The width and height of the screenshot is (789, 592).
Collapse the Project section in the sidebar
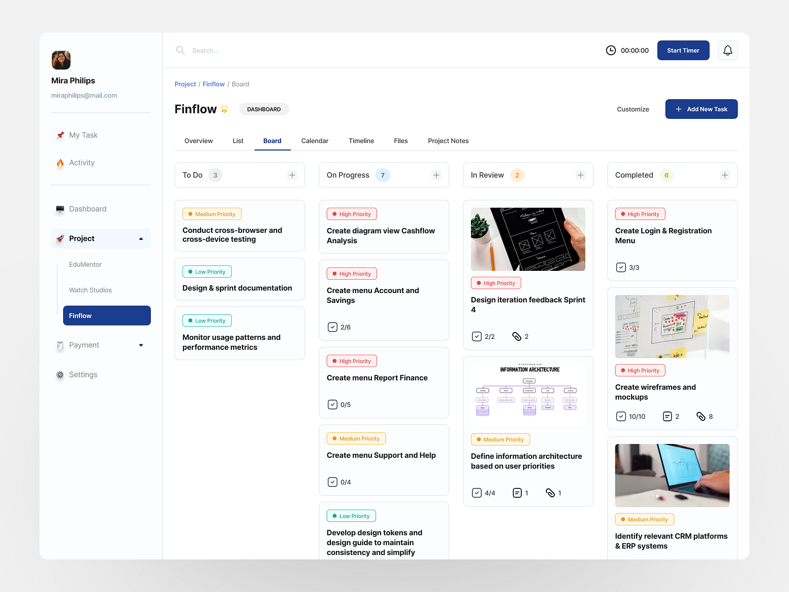[x=141, y=238]
